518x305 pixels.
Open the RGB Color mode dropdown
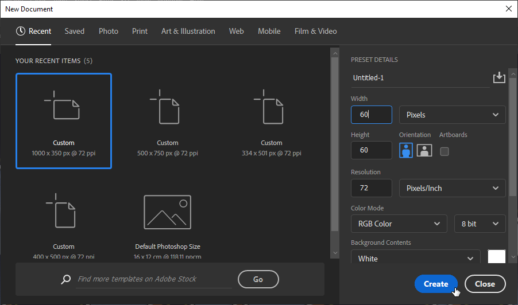point(399,224)
